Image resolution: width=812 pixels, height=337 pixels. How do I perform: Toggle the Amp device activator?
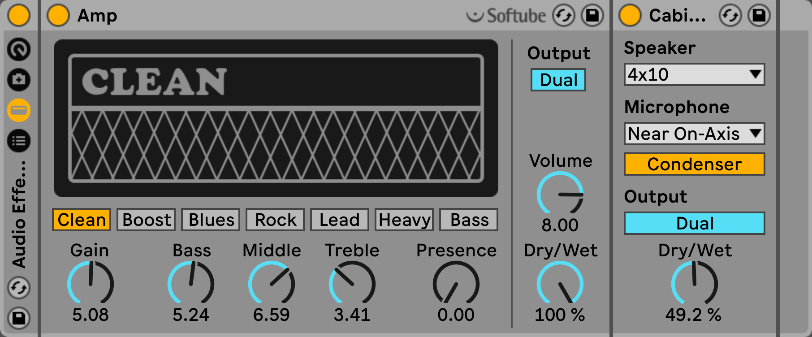pos(58,16)
